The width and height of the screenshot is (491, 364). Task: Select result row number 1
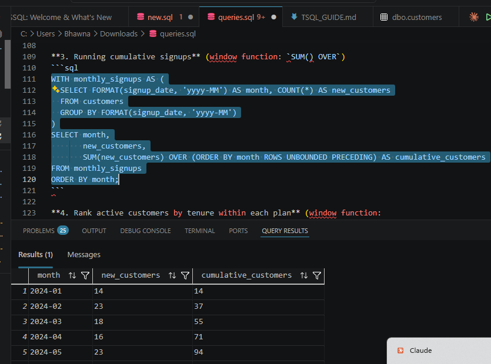click(x=25, y=291)
